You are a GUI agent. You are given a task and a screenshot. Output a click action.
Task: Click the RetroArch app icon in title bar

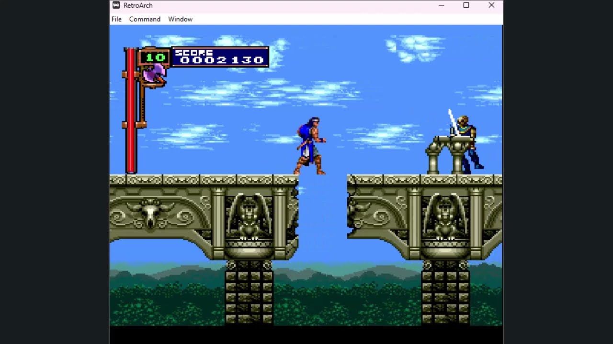[116, 5]
